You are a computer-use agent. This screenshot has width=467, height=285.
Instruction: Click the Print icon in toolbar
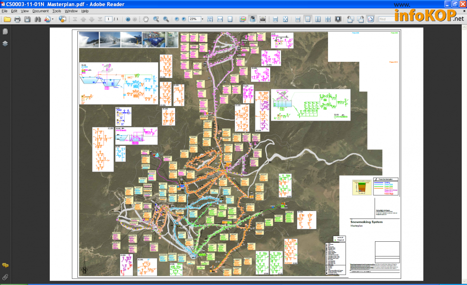(18, 19)
